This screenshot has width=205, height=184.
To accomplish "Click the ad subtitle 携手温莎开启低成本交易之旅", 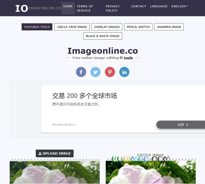I will click(76, 104).
